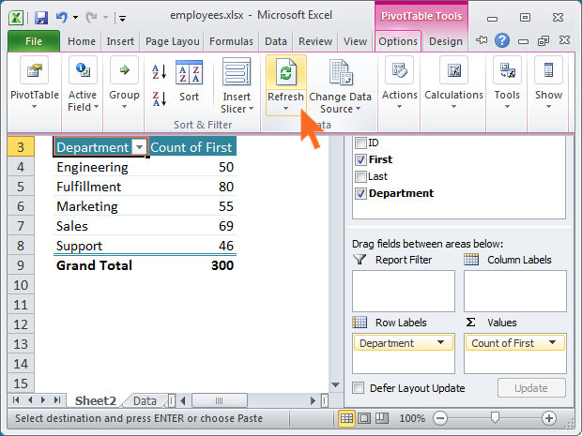Click the Tools icon
This screenshot has width=582, height=436.
pos(507,70)
